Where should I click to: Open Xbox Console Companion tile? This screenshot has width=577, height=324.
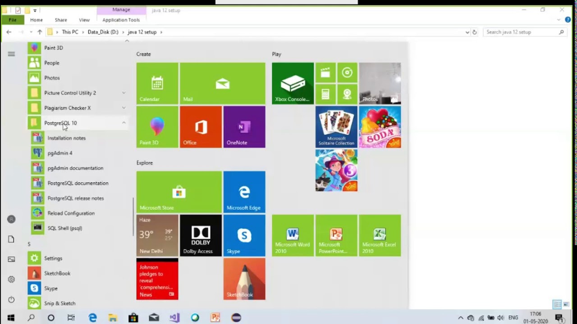(x=293, y=83)
